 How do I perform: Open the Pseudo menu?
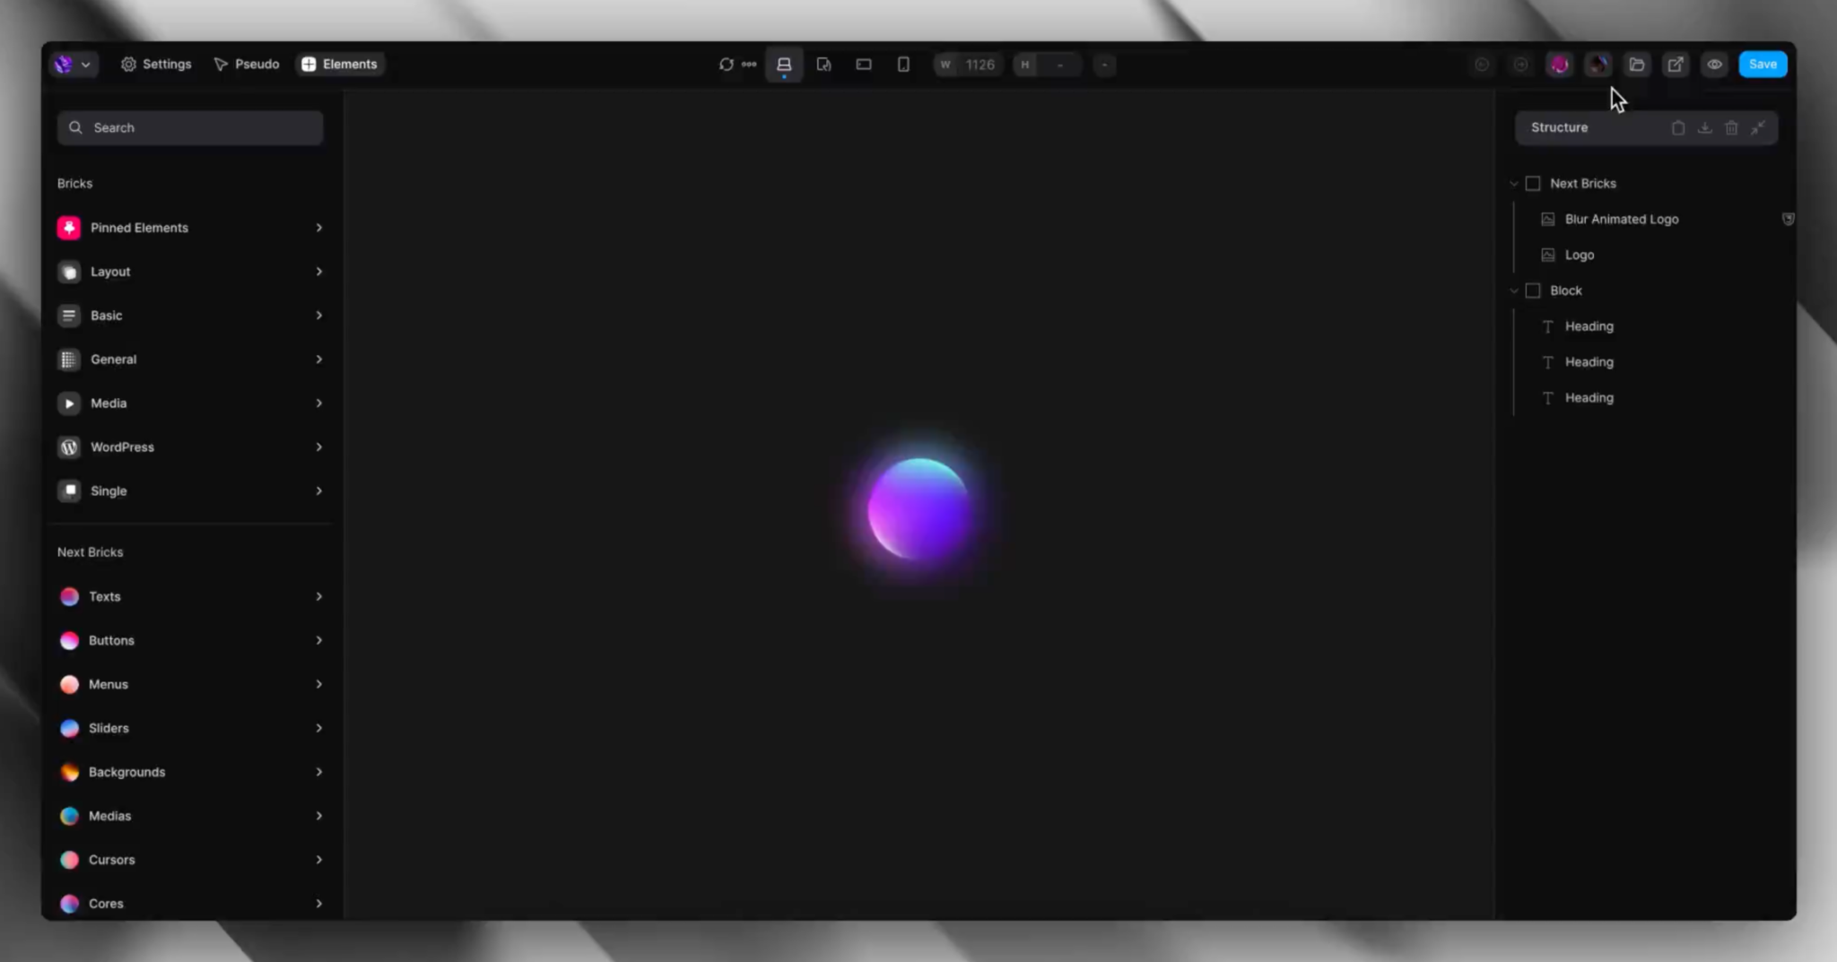(247, 65)
